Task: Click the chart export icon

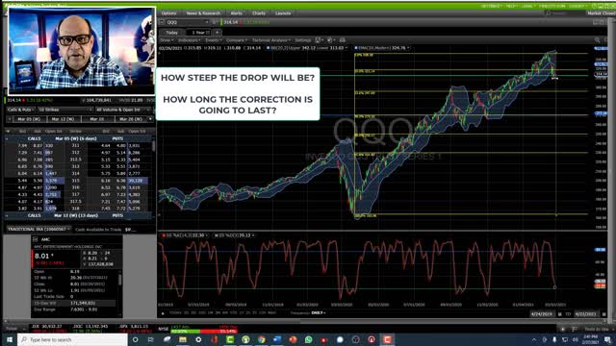Action: pyautogui.click(x=330, y=40)
